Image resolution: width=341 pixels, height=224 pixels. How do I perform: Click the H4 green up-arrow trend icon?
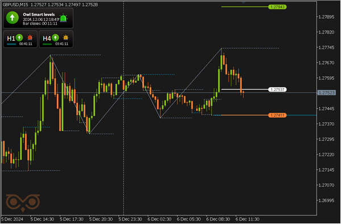tap(55, 38)
